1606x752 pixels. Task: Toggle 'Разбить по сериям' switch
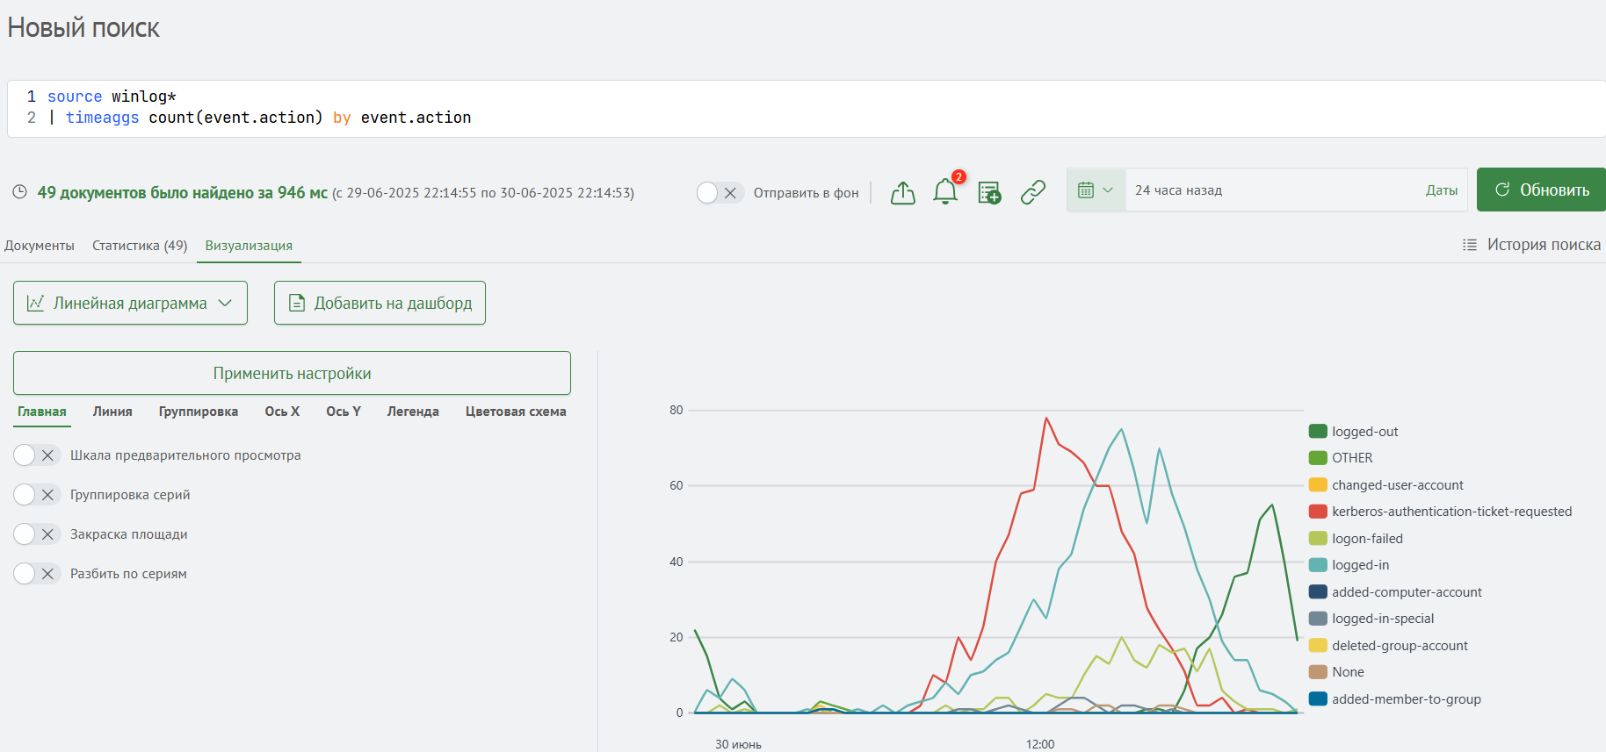pyautogui.click(x=37, y=574)
